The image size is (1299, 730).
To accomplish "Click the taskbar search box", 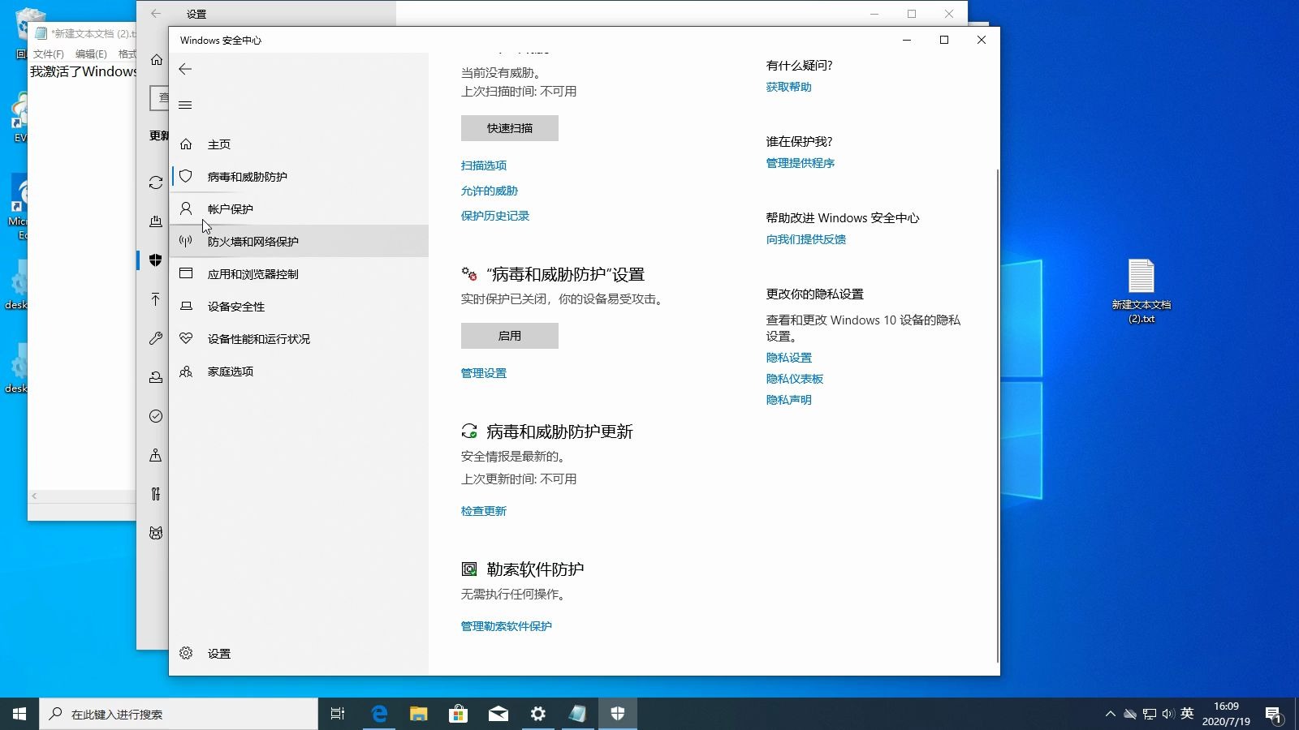I will click(x=179, y=714).
